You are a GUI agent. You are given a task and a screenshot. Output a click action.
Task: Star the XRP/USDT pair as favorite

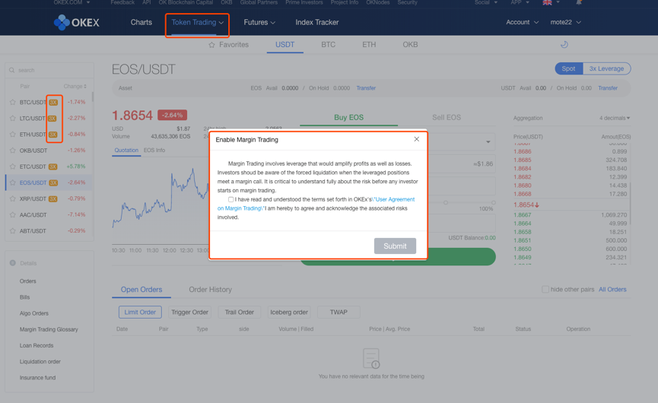click(x=13, y=198)
